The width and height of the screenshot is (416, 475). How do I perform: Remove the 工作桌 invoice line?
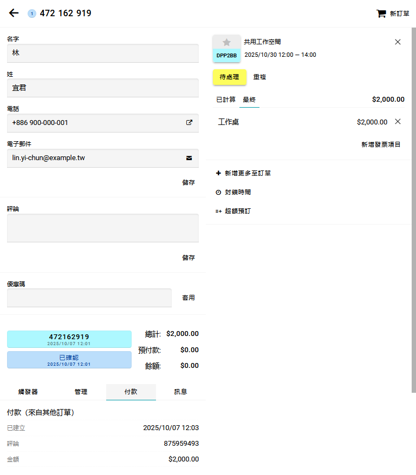tap(398, 122)
